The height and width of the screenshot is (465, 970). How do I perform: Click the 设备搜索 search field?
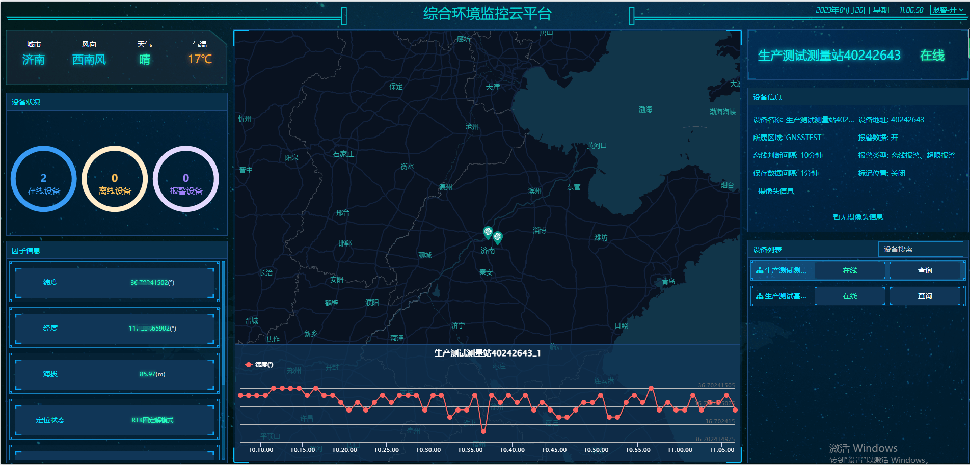[921, 249]
